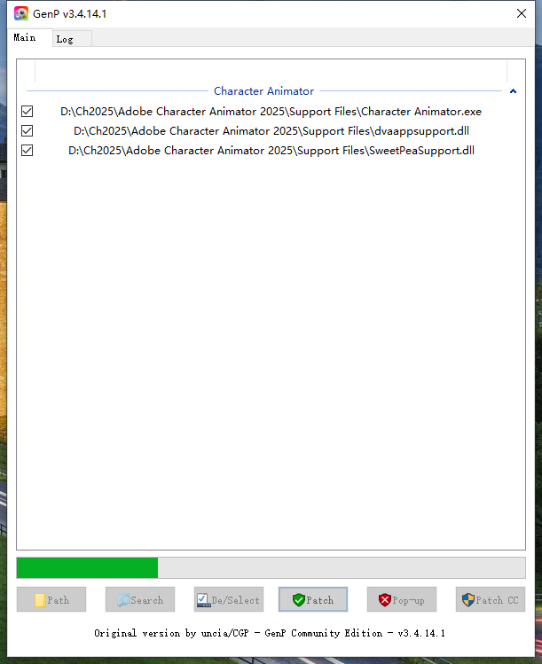Viewport: 542px width, 664px height.
Task: Click the Pop-up button with red shield
Action: coord(401,599)
